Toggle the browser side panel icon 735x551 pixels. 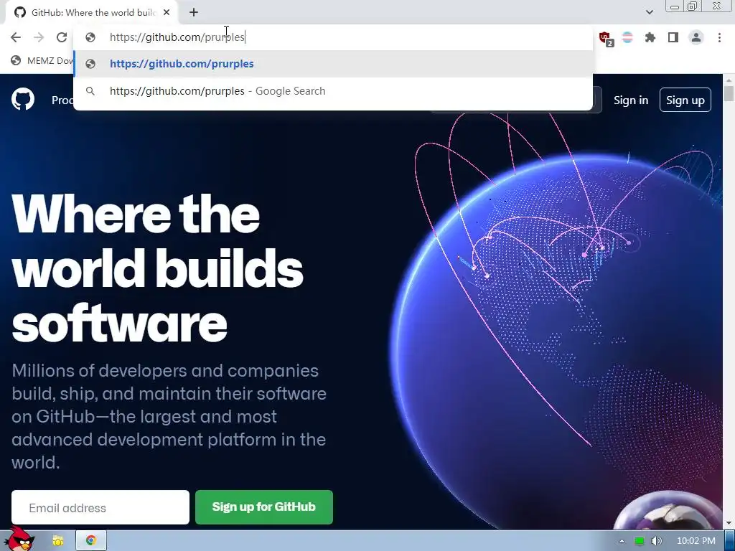[x=673, y=37]
